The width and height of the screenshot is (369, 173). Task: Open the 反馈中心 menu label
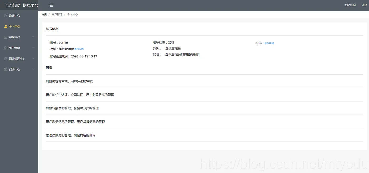click(14, 70)
